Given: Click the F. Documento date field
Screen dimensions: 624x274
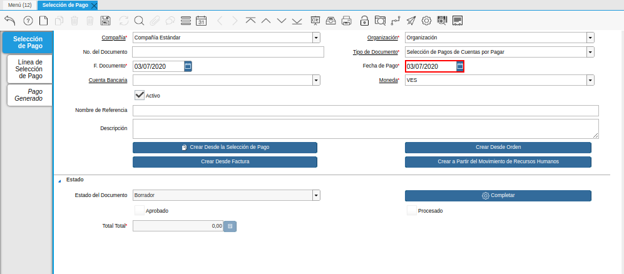Looking at the screenshot, I should [x=158, y=66].
